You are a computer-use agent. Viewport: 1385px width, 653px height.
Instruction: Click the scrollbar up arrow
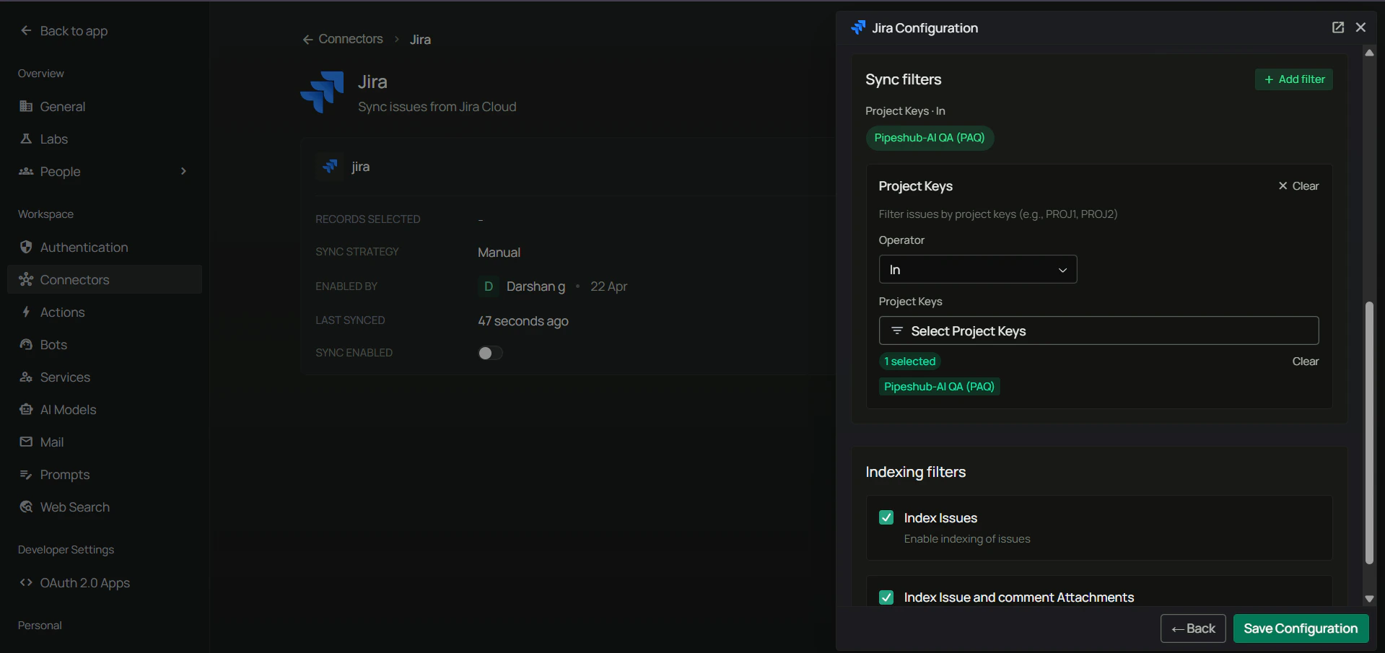pos(1369,53)
